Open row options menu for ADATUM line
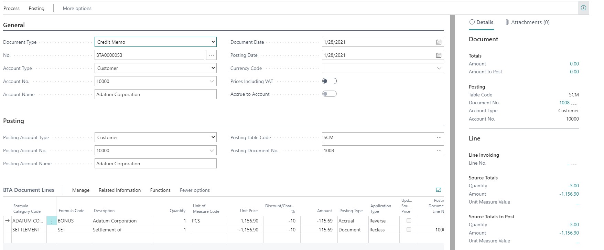Screen dimensions: 604x250 pos(52,221)
